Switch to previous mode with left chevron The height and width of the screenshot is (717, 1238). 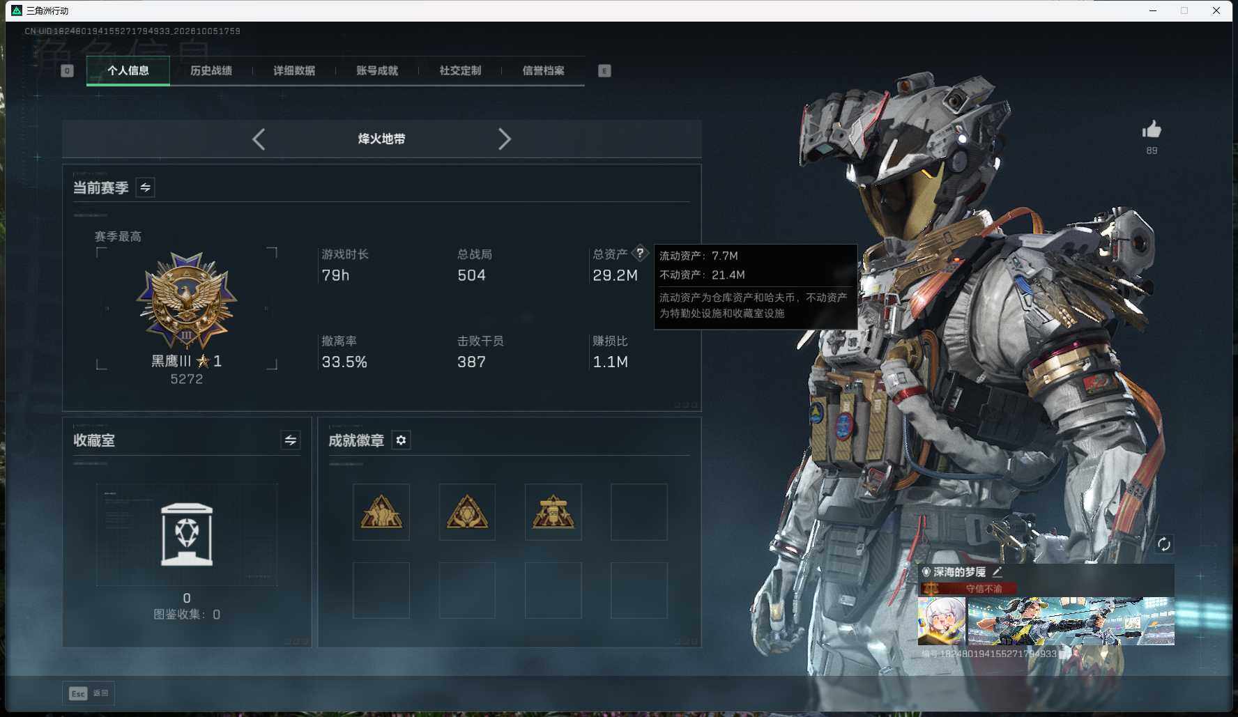pyautogui.click(x=259, y=139)
